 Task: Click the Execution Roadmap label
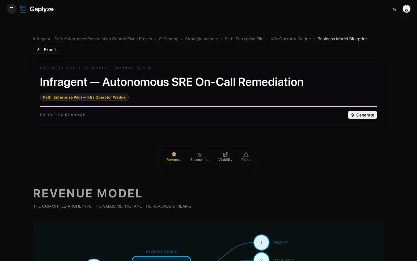63,115
